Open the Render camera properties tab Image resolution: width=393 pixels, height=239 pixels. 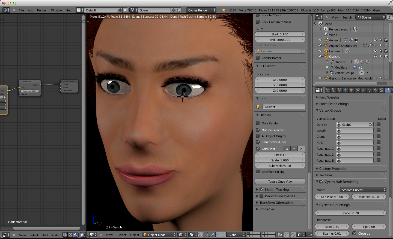(327, 90)
